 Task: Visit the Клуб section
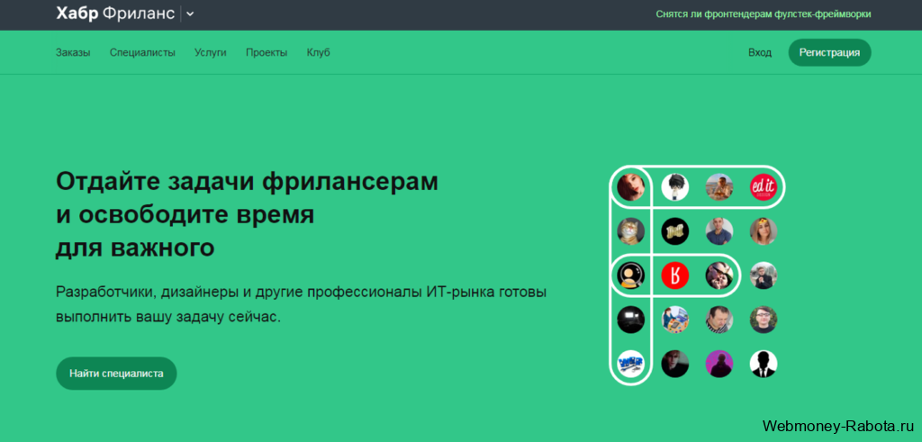(x=318, y=52)
